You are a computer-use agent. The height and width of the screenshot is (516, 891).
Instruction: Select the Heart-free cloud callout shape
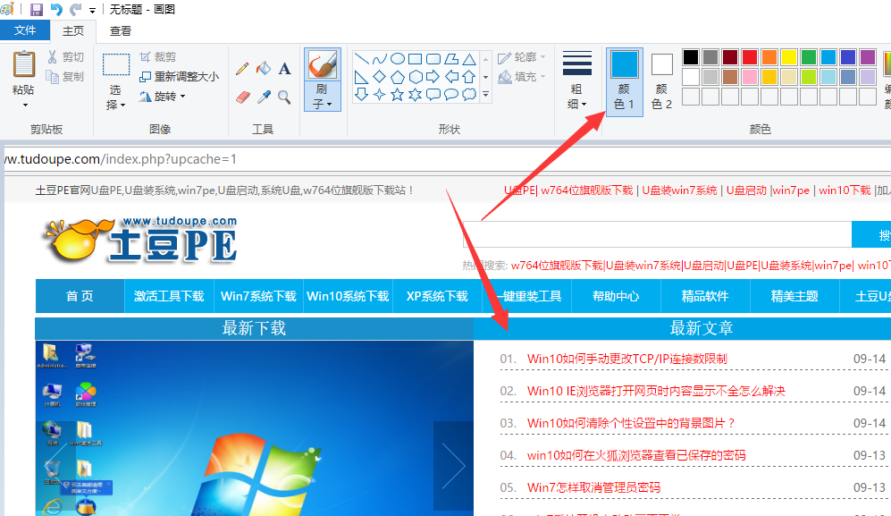coord(469,95)
